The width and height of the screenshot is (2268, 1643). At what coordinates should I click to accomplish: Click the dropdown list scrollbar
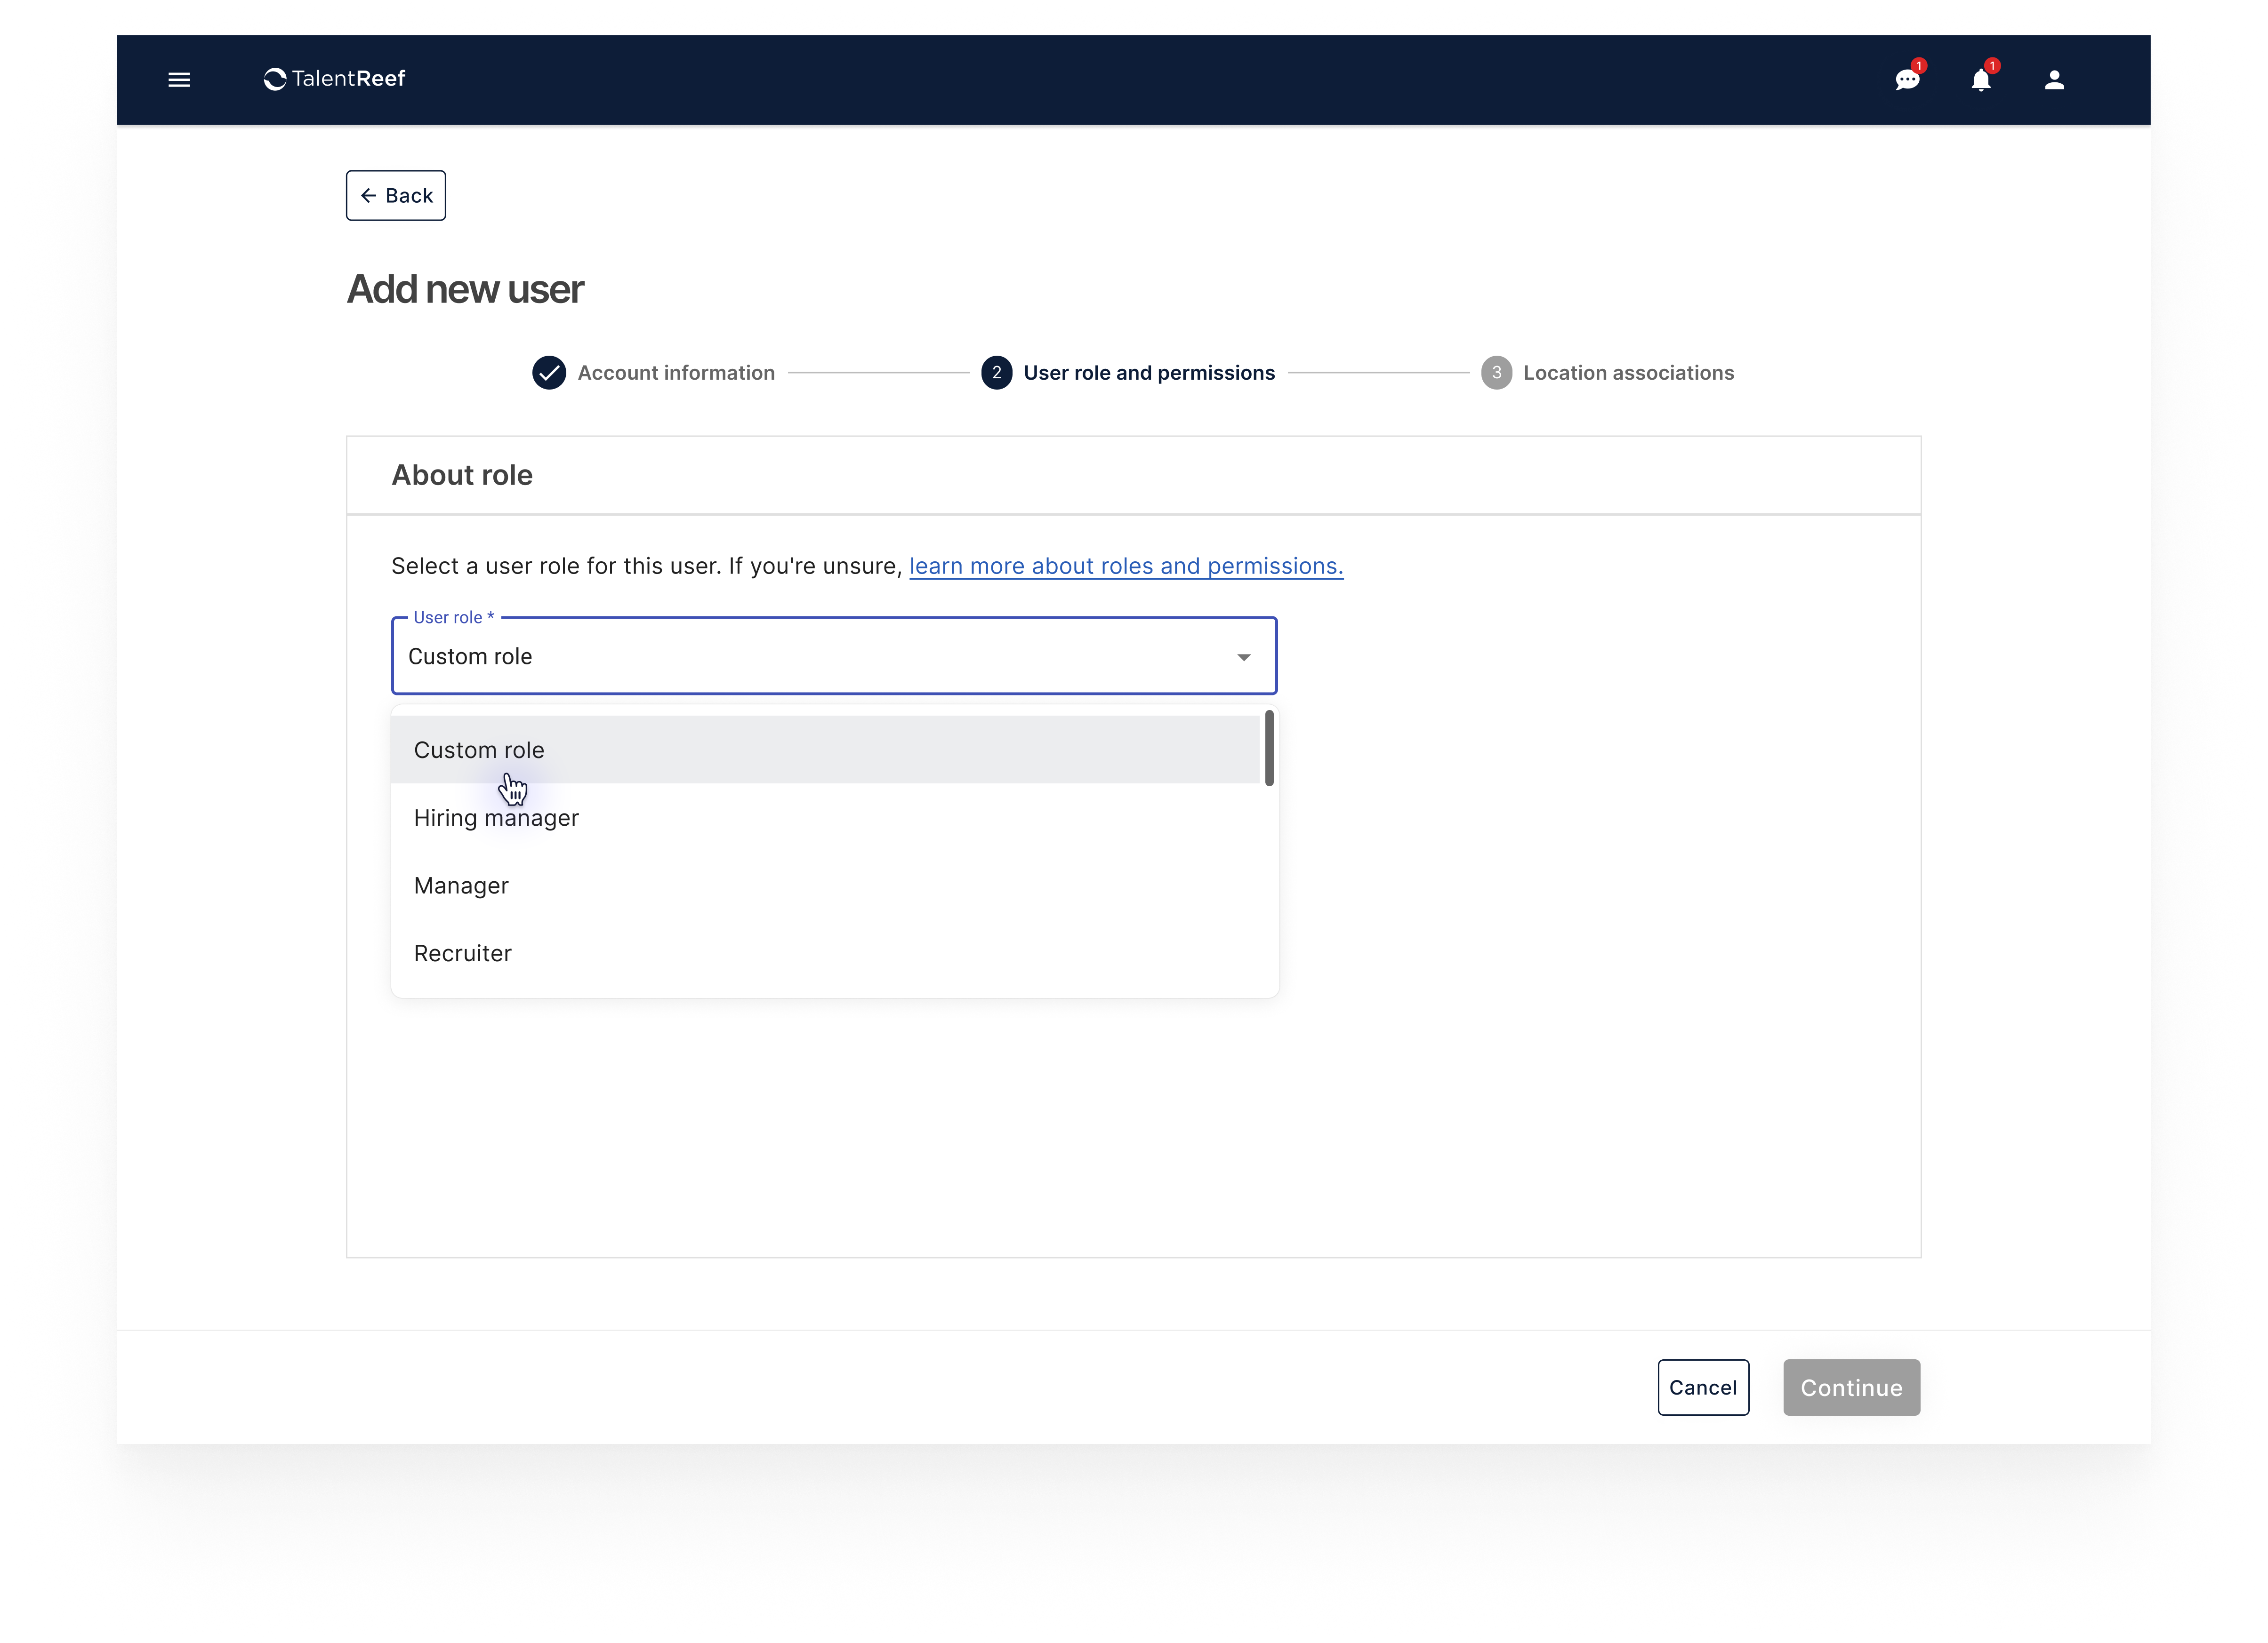pyautogui.click(x=1269, y=749)
